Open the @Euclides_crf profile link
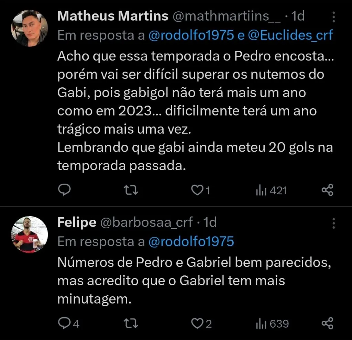 [x=296, y=35]
